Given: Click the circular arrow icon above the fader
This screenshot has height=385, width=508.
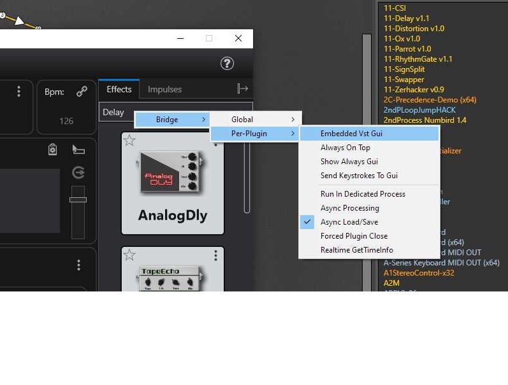Looking at the screenshot, I should coord(78,172).
